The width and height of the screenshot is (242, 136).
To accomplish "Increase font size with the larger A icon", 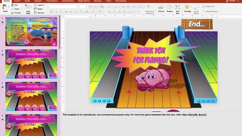I will [91, 6].
